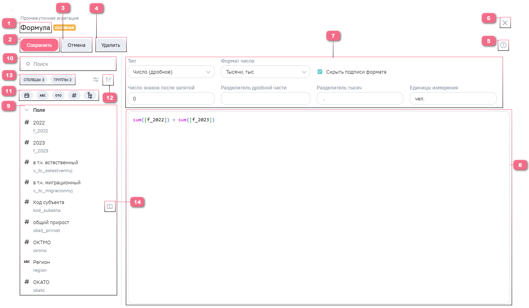The height and width of the screenshot is (308, 529).
Task: Open the filter settings sliders icon
Action: coord(96,80)
